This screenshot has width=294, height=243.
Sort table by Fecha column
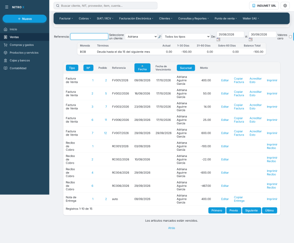pos(142,68)
